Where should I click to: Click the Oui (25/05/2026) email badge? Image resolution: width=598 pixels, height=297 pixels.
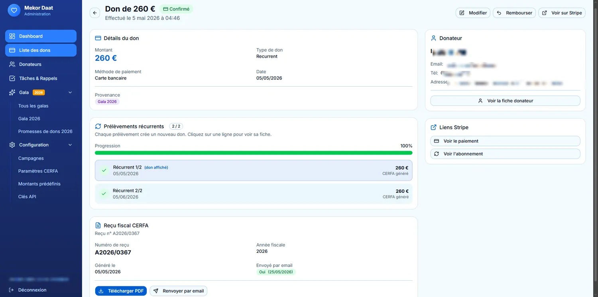point(276,272)
